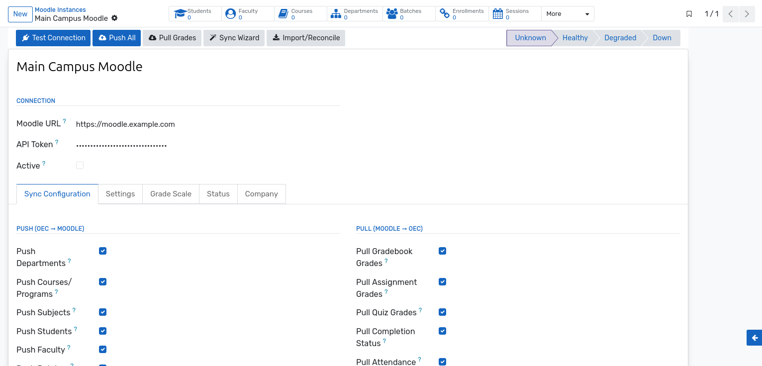Image resolution: width=762 pixels, height=366 pixels.
Task: Set status to Down
Action: click(662, 38)
